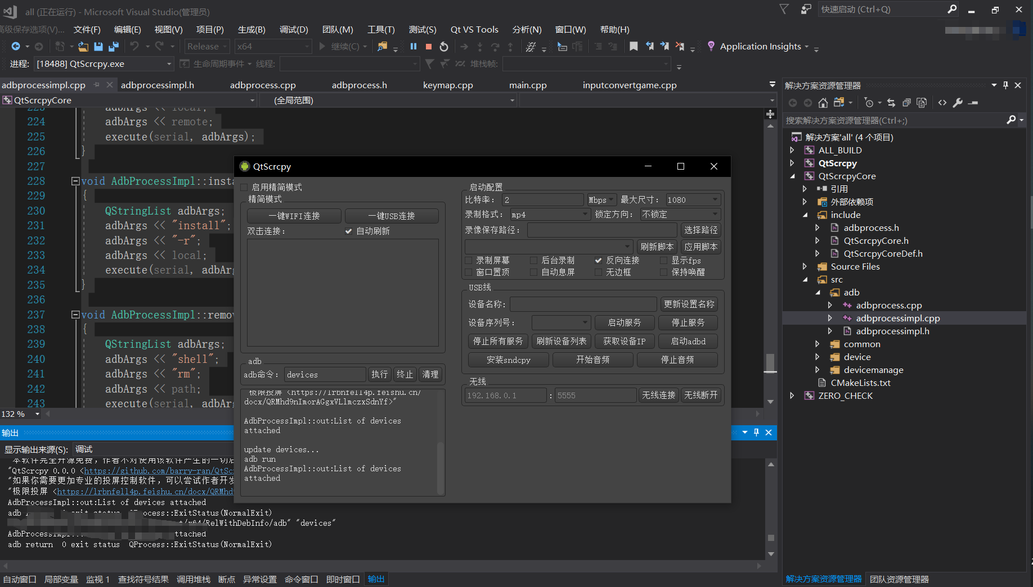The image size is (1033, 587).
Task: Click the 启动服务 button
Action: [x=625, y=322]
